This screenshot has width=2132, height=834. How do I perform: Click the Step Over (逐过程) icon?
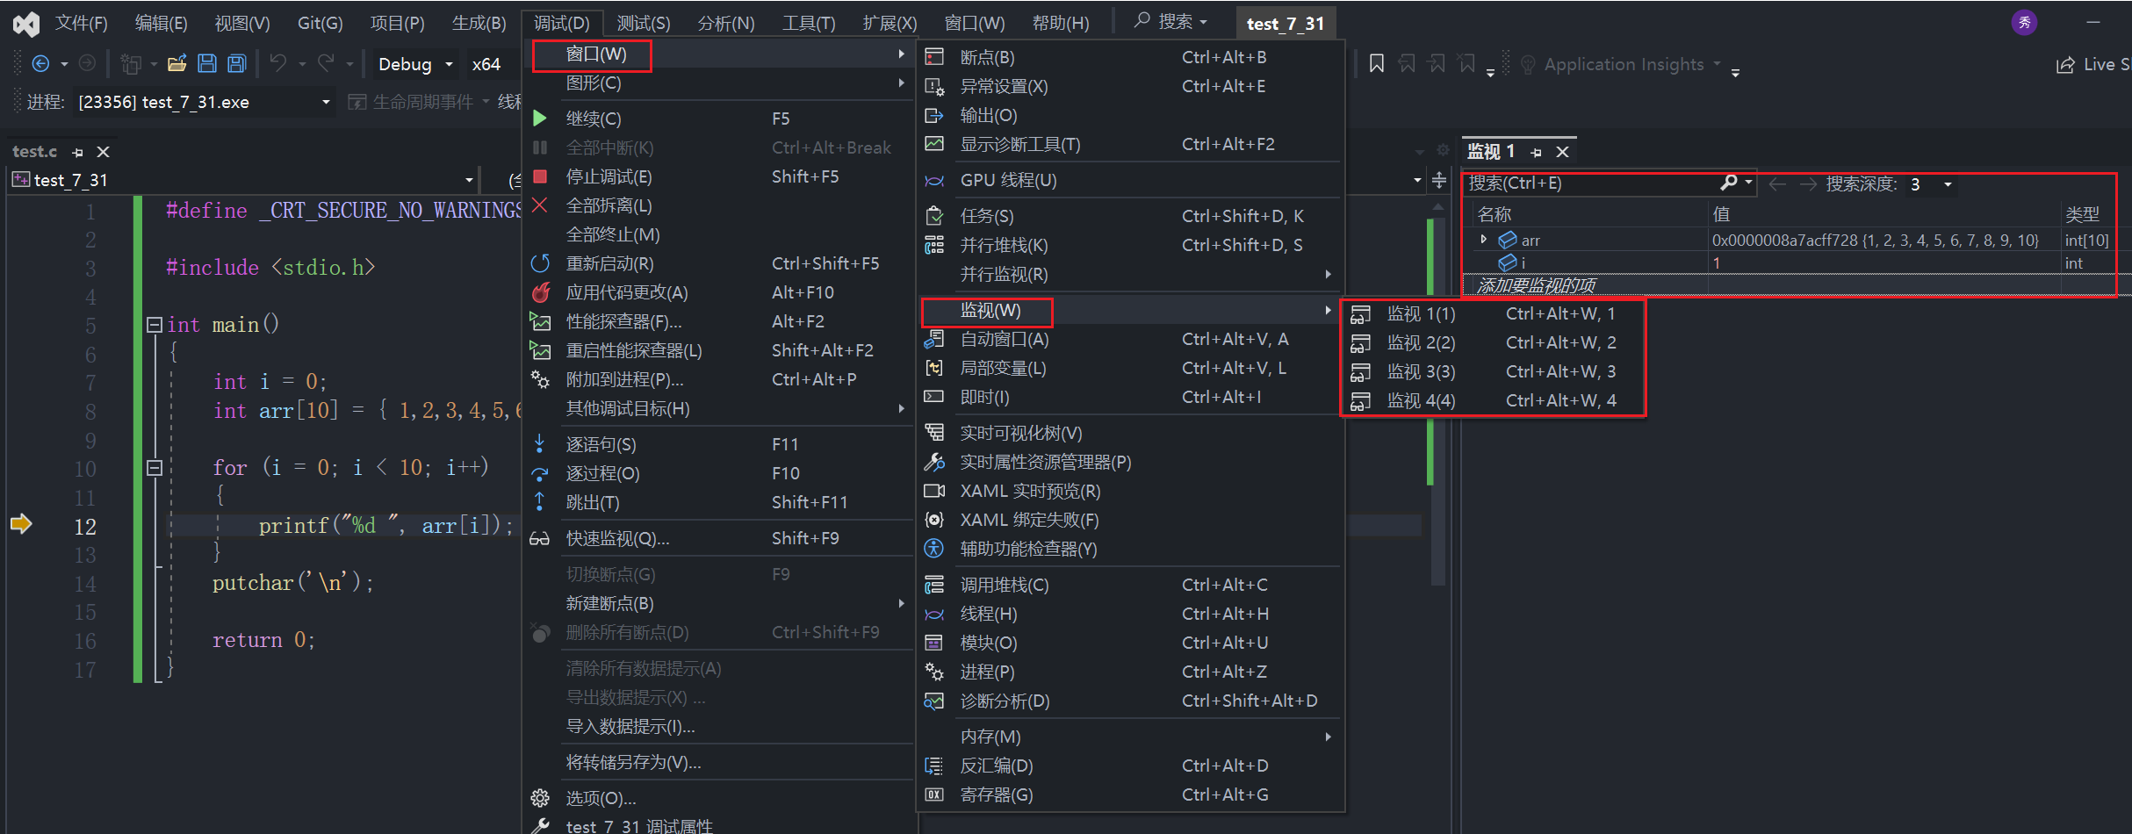click(x=540, y=473)
